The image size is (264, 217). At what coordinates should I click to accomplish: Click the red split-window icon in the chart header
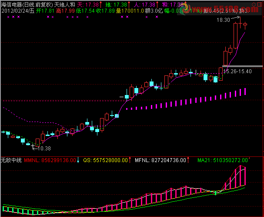(x=260, y=4)
